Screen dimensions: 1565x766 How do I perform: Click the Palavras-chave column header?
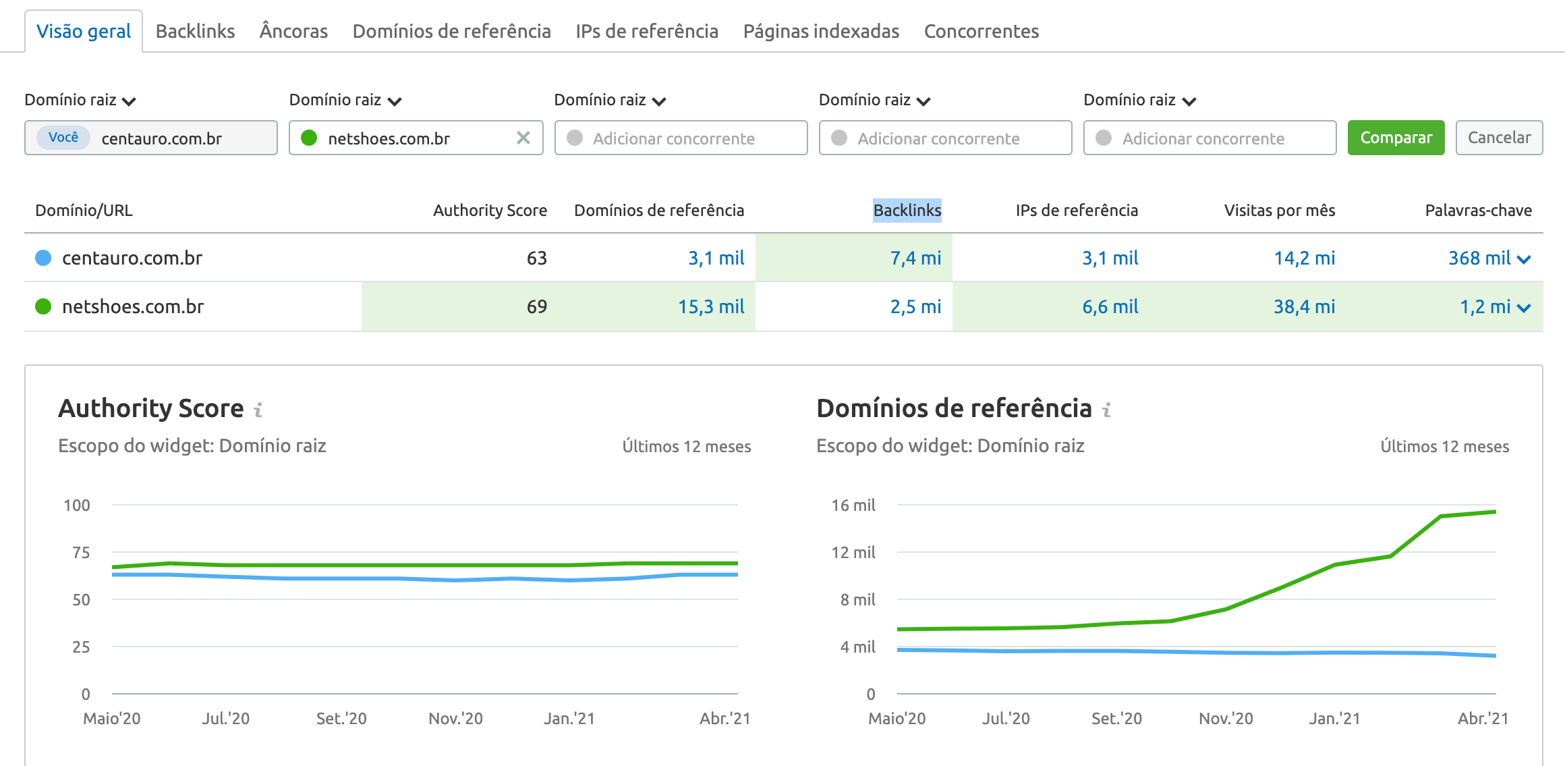click(1478, 210)
